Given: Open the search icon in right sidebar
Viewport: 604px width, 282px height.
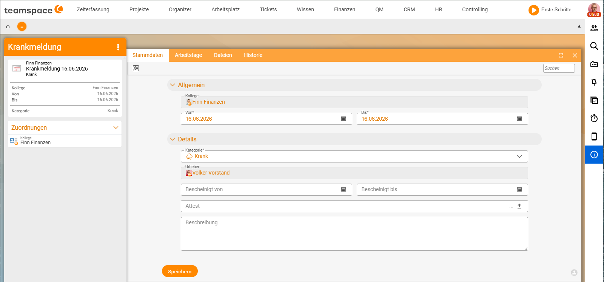Looking at the screenshot, I should click(594, 46).
